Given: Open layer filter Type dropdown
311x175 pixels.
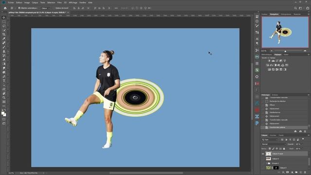Looking at the screenshot, I should 270,140.
